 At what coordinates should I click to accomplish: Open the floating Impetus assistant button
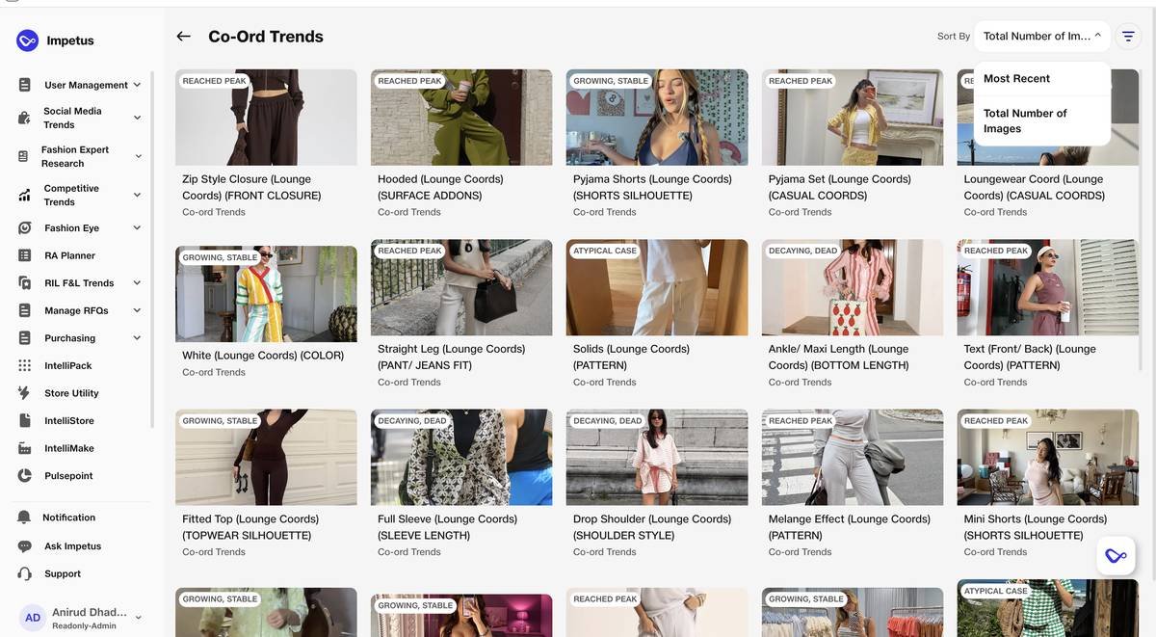click(1116, 556)
